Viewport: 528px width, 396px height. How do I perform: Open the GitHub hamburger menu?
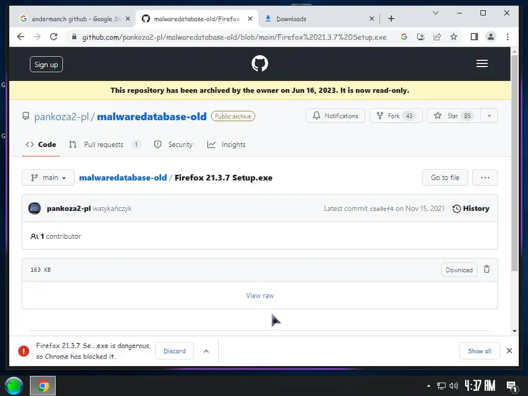pos(482,63)
